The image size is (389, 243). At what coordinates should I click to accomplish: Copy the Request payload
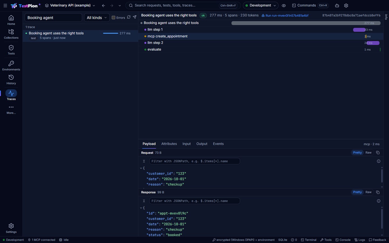pos(378,153)
